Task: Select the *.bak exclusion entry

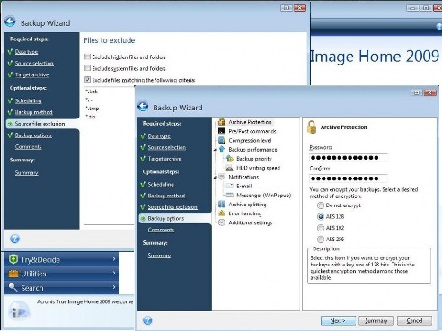Action: coord(92,91)
